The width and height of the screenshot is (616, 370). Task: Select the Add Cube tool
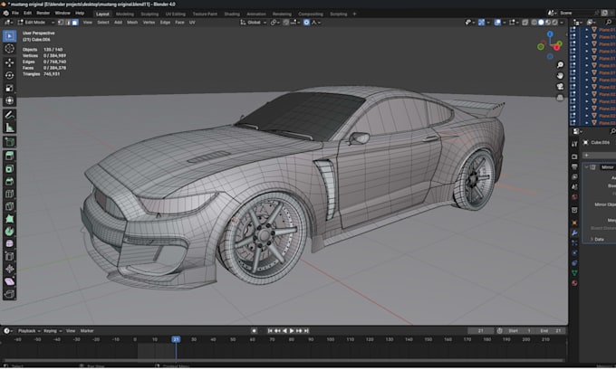[x=9, y=142]
